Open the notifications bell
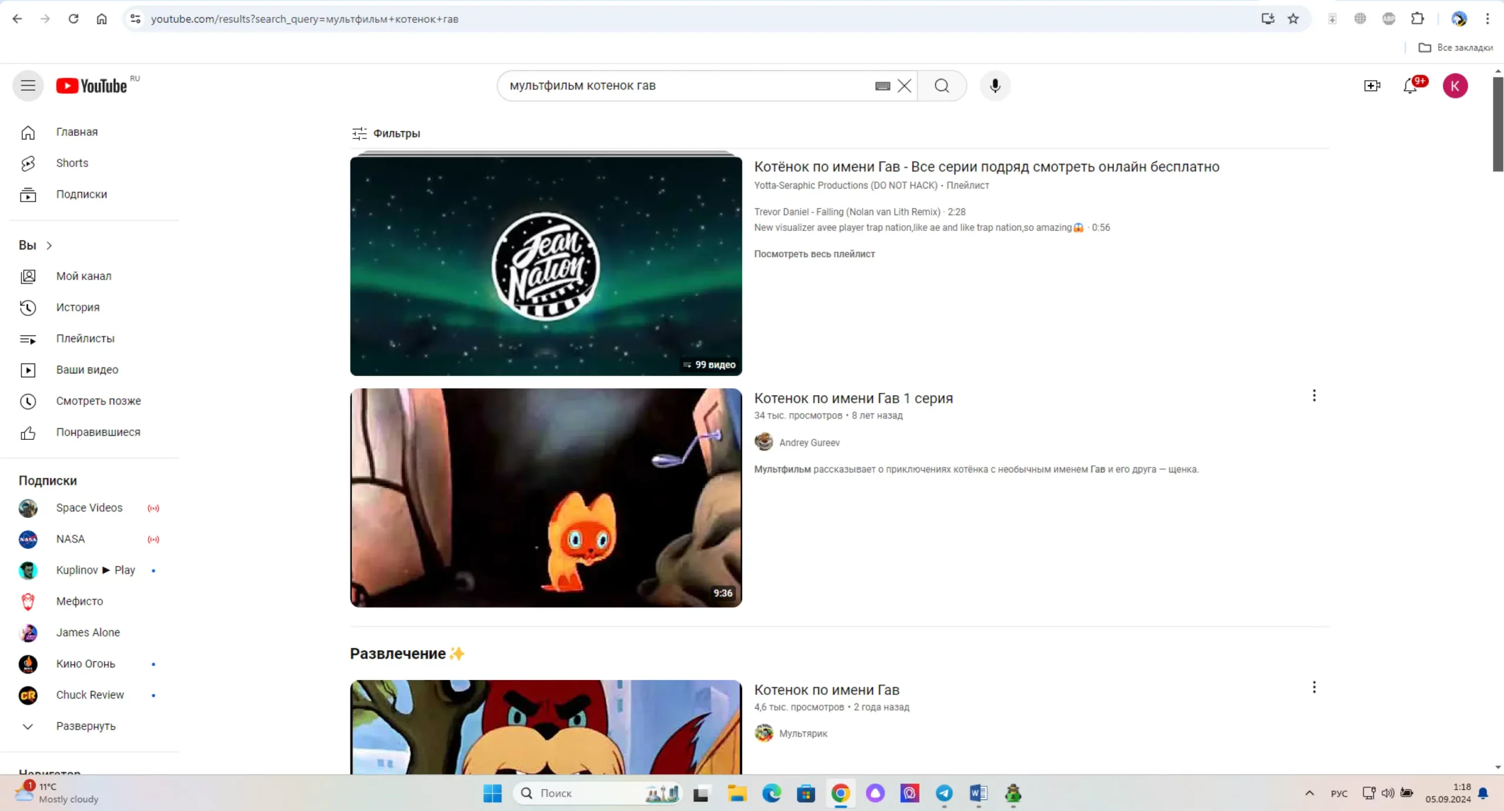 coord(1411,86)
